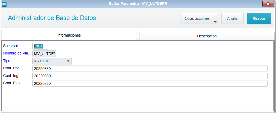Image resolution: width=276 pixels, height=113 pixels.
Task: Click the Nombre de Var. field
Action: pos(44,54)
